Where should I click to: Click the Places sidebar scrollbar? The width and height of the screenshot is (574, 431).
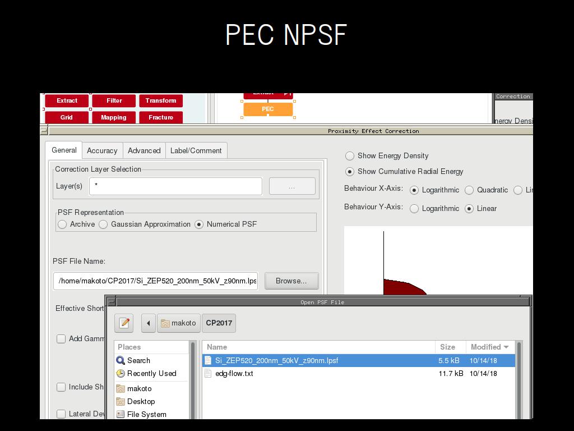(193, 380)
